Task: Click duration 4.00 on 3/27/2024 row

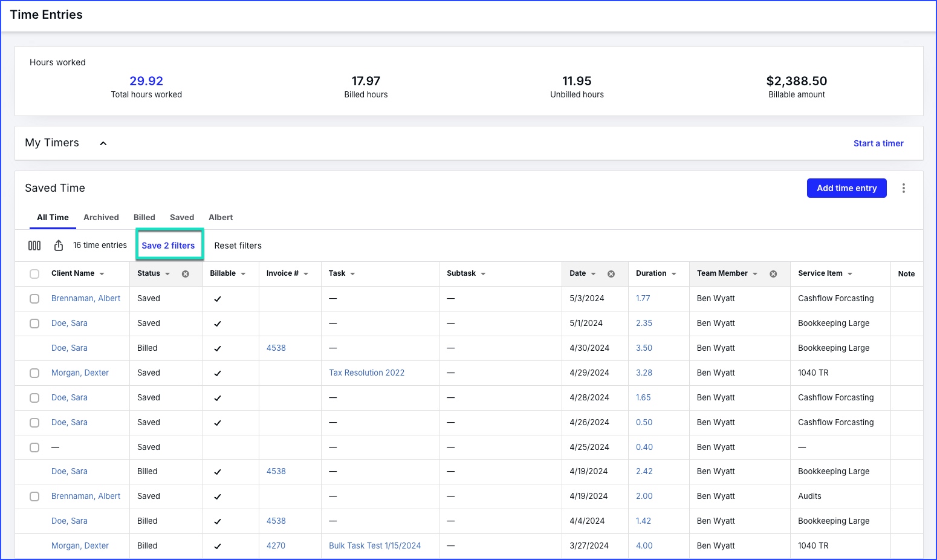Action: point(644,545)
